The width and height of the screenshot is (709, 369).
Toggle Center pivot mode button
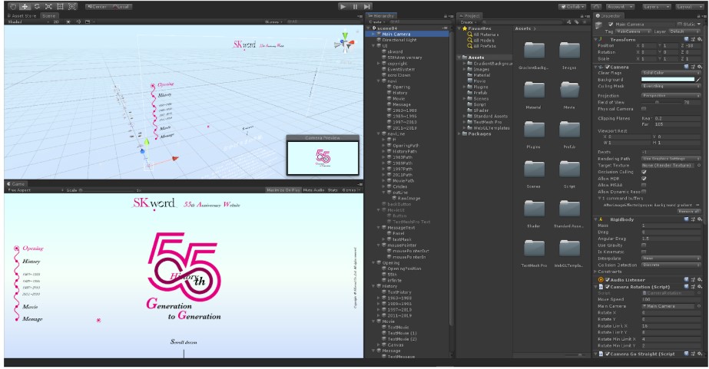coord(98,7)
